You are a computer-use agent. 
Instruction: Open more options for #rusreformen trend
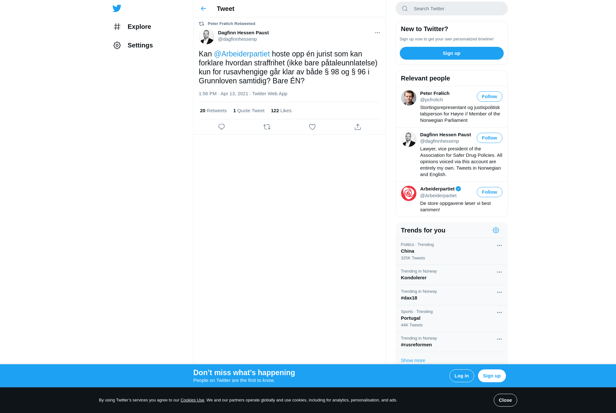click(499, 339)
